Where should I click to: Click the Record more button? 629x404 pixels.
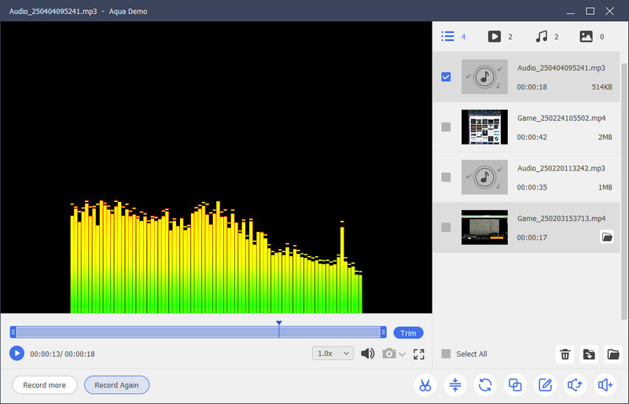click(45, 384)
